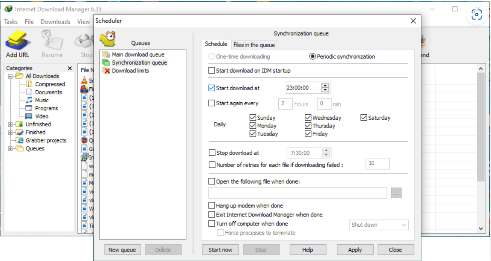The image size is (491, 261).
Task: Click the Start now button
Action: (220, 250)
